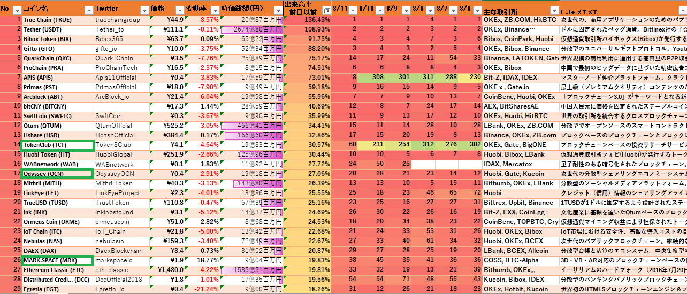Open the No column filter dropdown
Screen dimensions: 687x294
click(17, 10)
